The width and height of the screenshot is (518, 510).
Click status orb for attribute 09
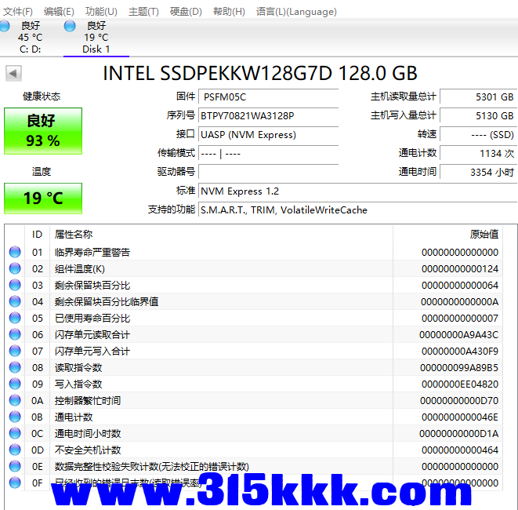pyautogui.click(x=15, y=384)
